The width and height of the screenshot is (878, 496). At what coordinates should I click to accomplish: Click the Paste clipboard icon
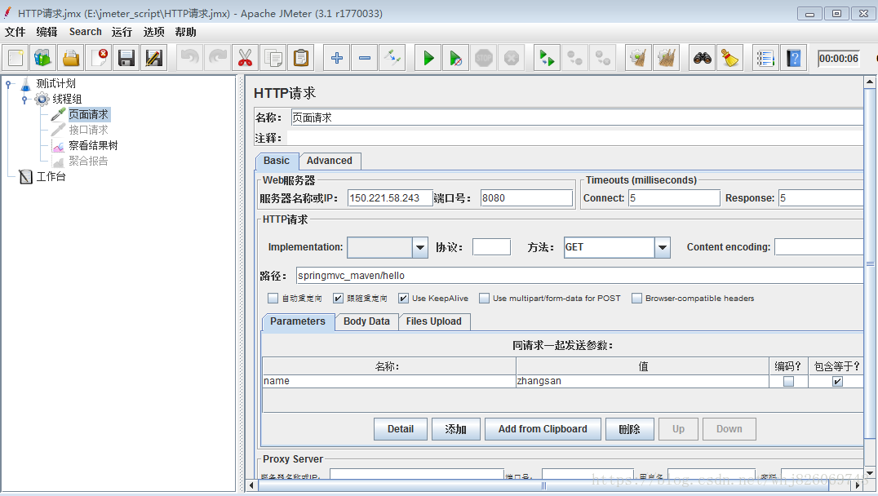click(x=301, y=58)
